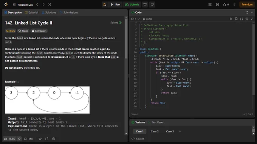Click the debugger icon beside Run
Screen dimensions: 257x144
(x=105, y=5)
